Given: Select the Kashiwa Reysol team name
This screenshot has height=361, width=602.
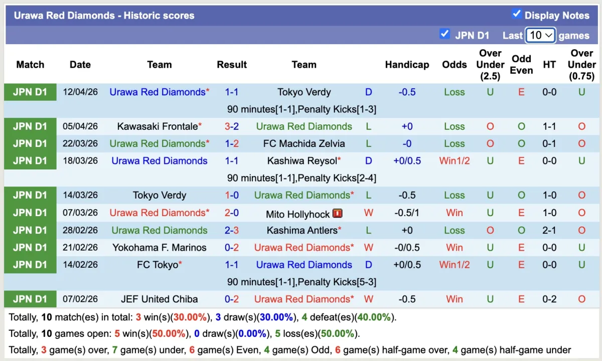Looking at the screenshot, I should pyautogui.click(x=302, y=161).
